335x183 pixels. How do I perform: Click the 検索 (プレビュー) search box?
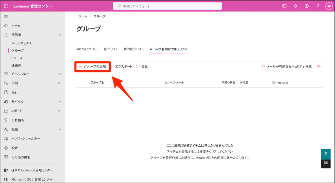[x=167, y=6]
